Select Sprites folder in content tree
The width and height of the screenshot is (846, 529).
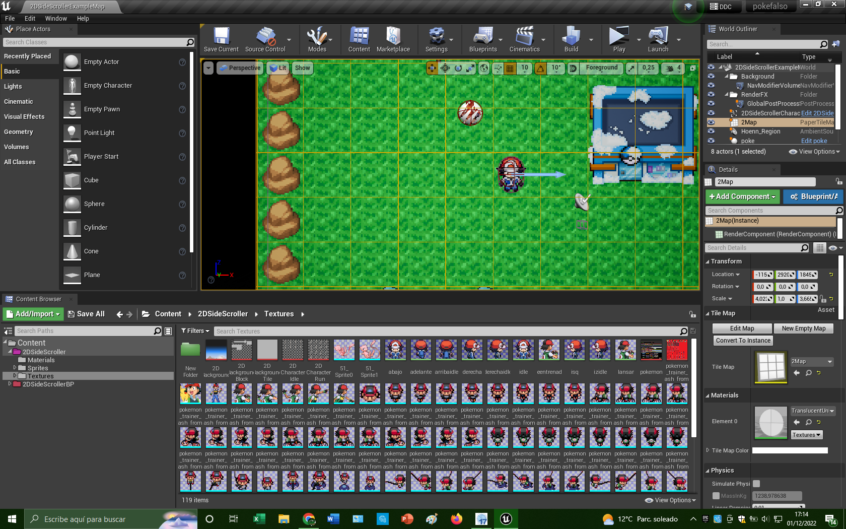tap(38, 368)
